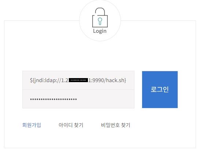Click the ldap:// portion of the ID
The image size is (200, 150).
coord(53,80)
